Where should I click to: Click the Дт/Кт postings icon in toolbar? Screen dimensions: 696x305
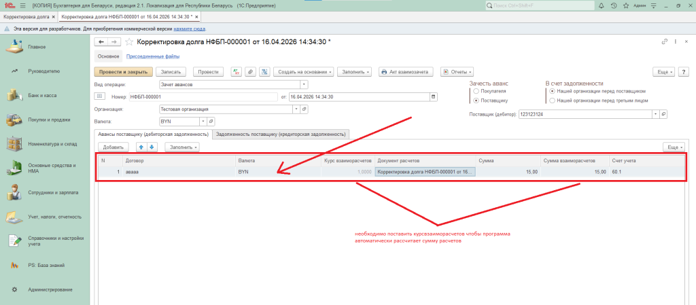237,71
